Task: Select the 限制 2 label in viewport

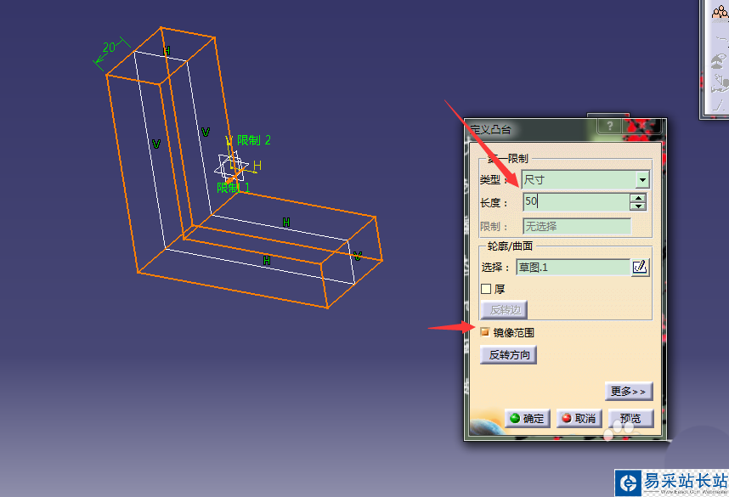Action: tap(253, 140)
